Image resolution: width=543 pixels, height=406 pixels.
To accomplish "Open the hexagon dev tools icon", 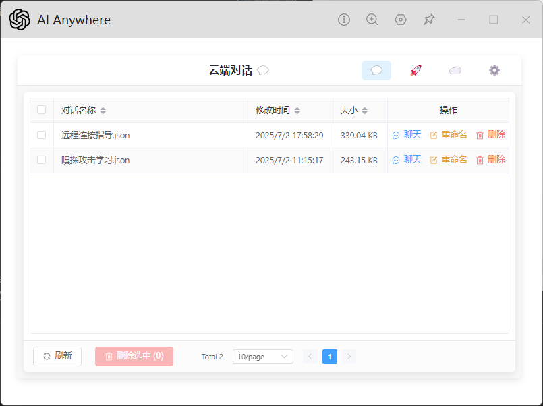I will 401,20.
